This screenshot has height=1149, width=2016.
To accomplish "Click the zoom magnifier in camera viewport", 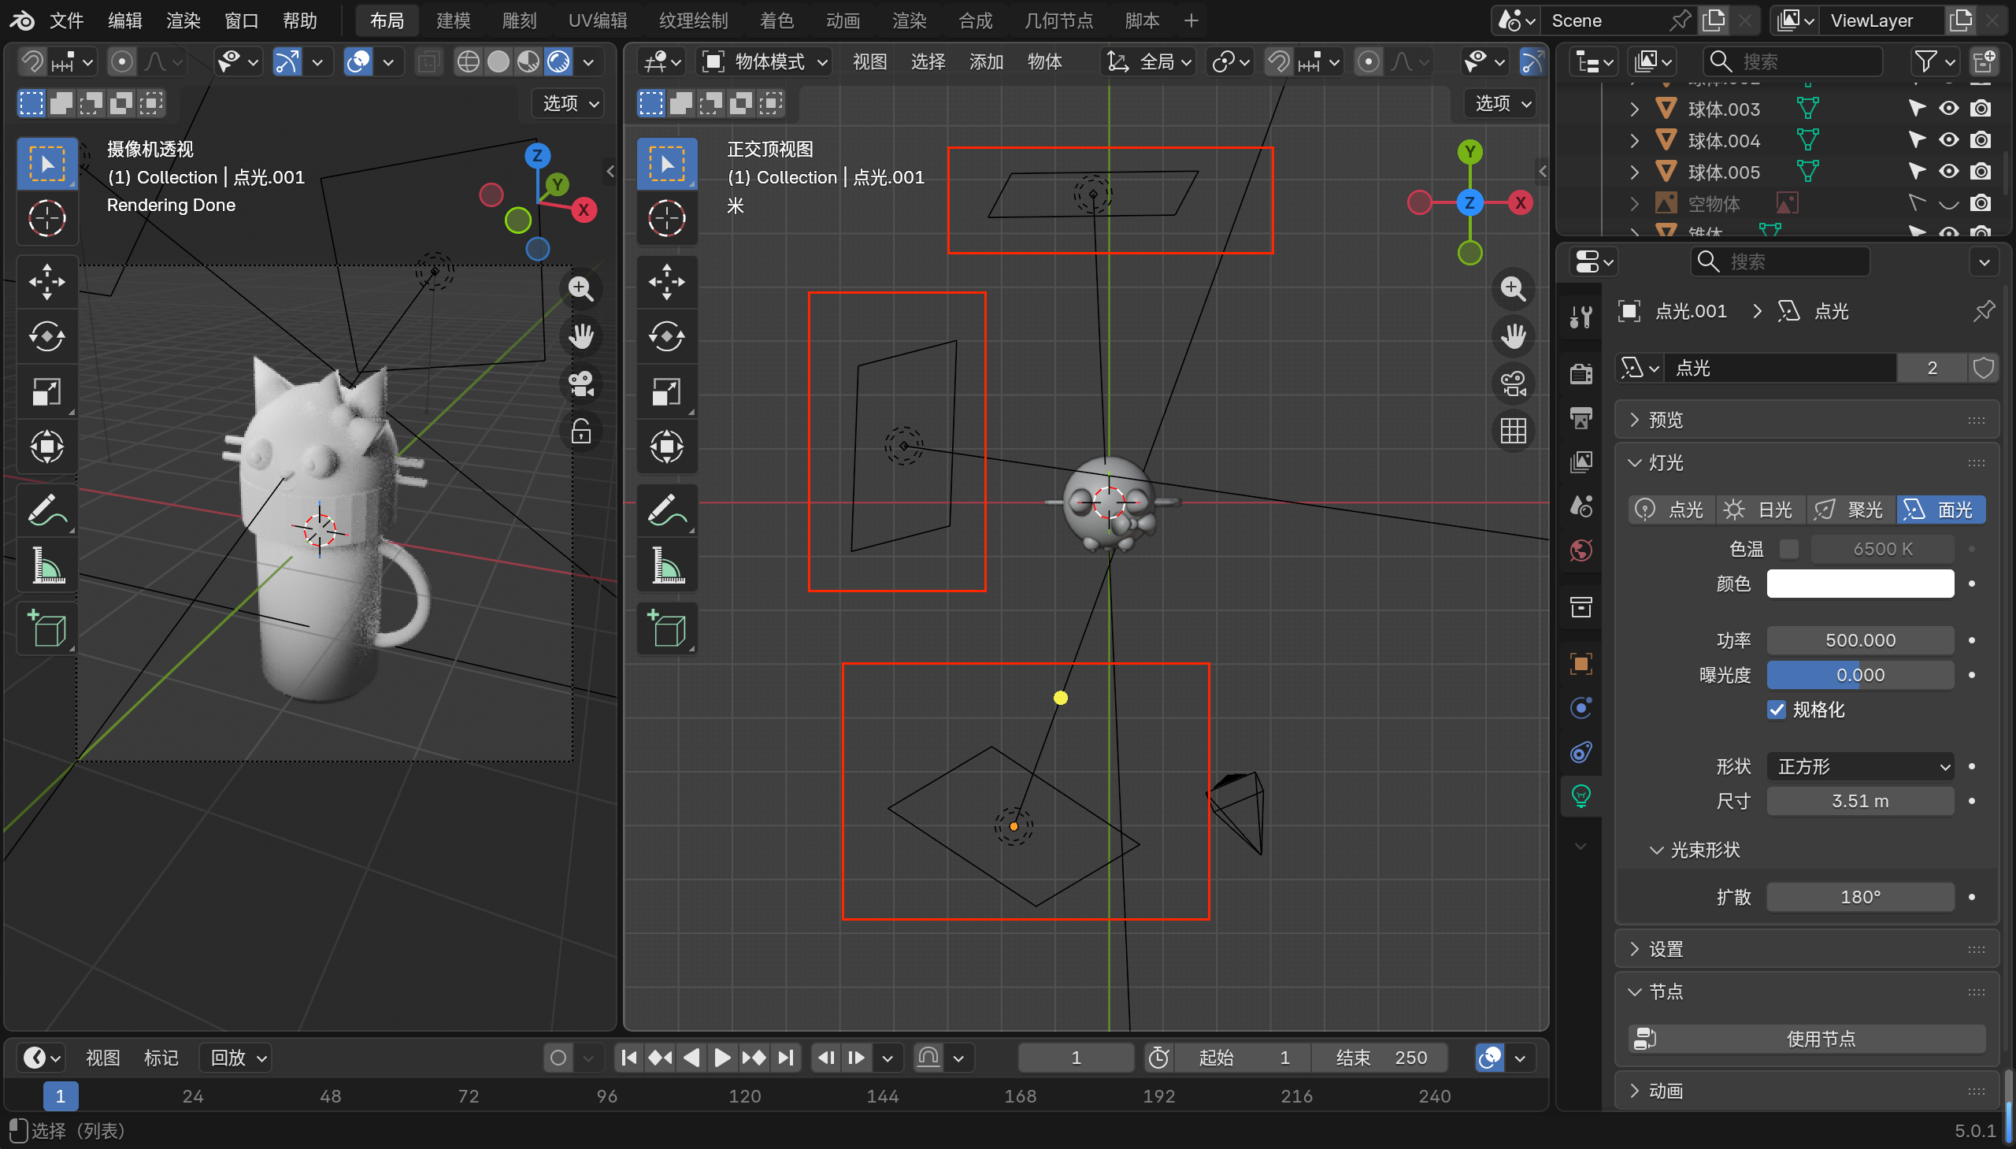I will (580, 289).
